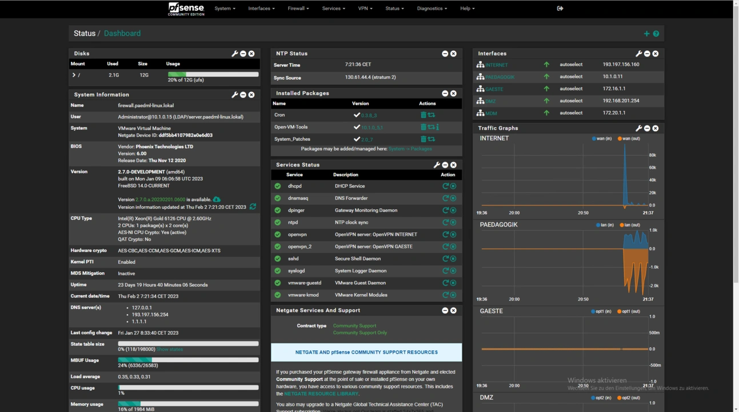Stop the dhcpd service

tap(453, 186)
